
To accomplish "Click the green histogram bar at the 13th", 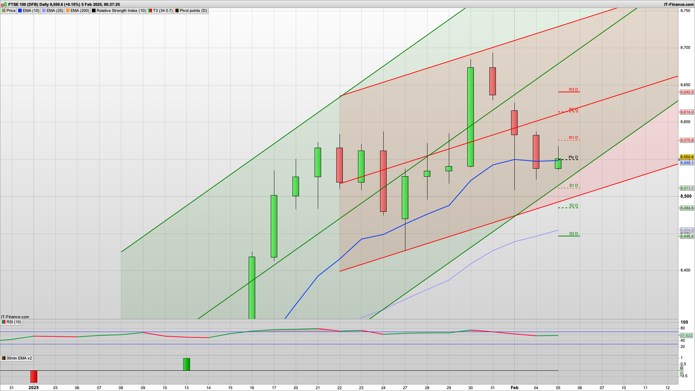I will pyautogui.click(x=186, y=364).
